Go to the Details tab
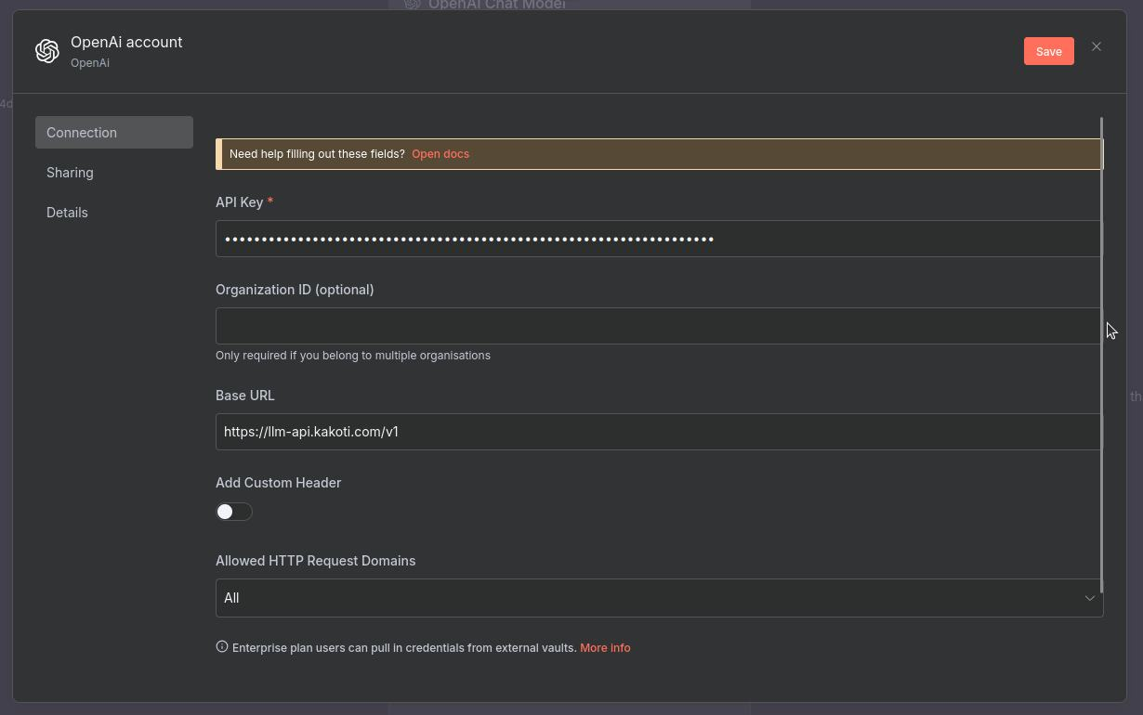 coord(68,213)
